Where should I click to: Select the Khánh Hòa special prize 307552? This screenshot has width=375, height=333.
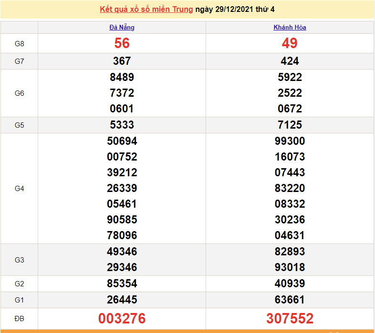[x=290, y=319]
